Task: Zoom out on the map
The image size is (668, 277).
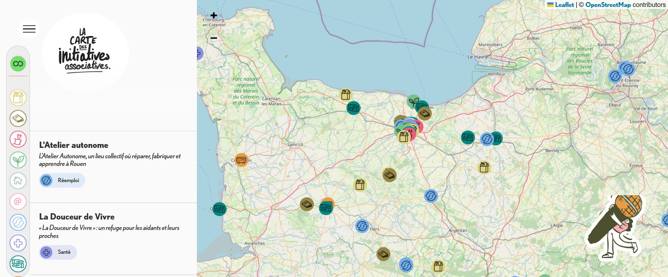Action: [214, 38]
